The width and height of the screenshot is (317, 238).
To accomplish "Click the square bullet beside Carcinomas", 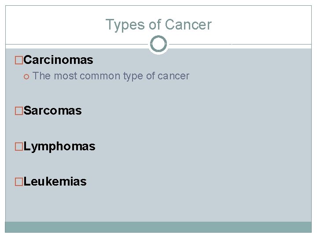I will 19,59.
